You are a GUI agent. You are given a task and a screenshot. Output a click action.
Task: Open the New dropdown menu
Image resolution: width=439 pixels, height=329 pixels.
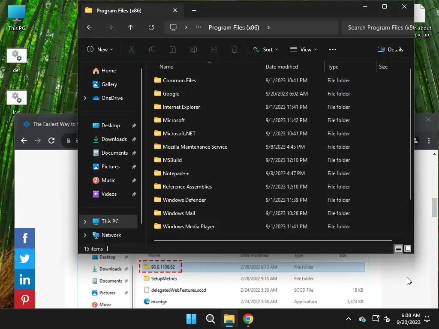click(100, 50)
